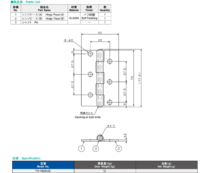
Task: Click balloon number 1 in side view
Action: tap(81, 148)
